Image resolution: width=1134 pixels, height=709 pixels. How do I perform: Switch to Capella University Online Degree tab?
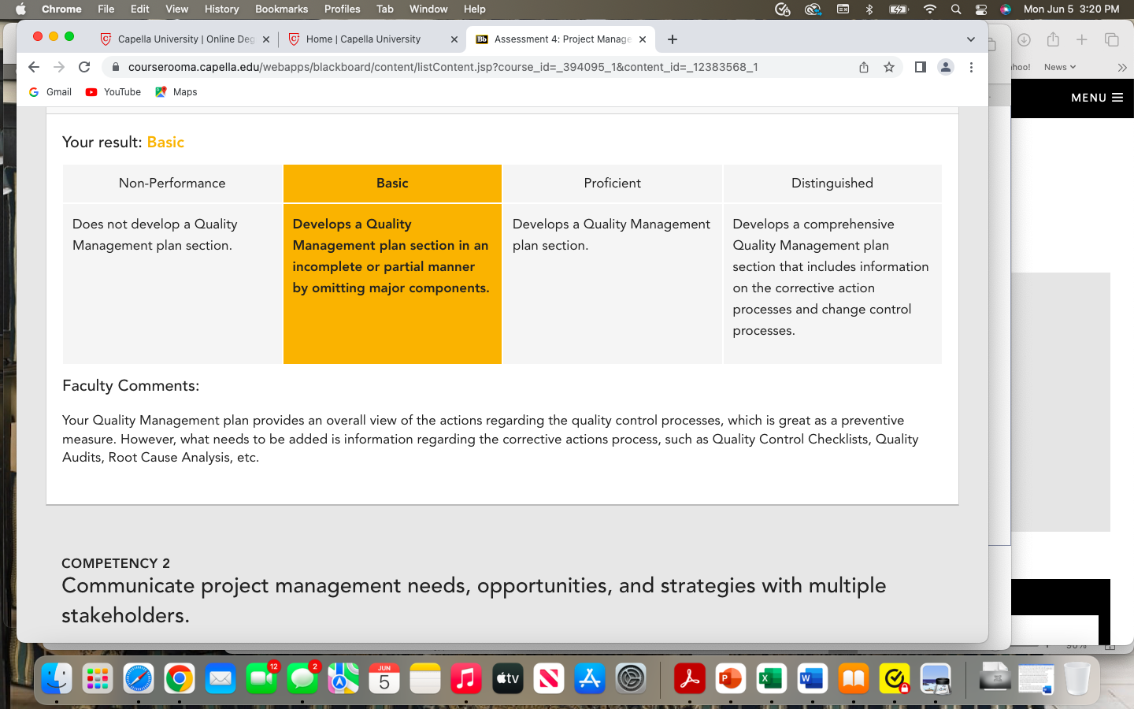(185, 39)
